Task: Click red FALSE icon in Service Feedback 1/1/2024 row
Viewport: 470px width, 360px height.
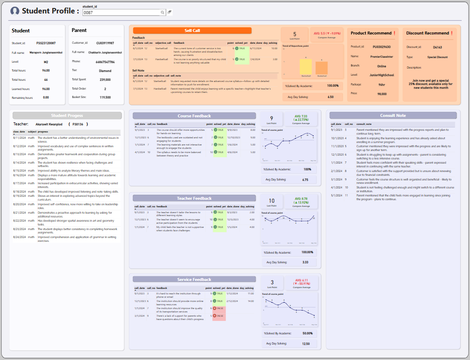Action: tap(215, 308)
